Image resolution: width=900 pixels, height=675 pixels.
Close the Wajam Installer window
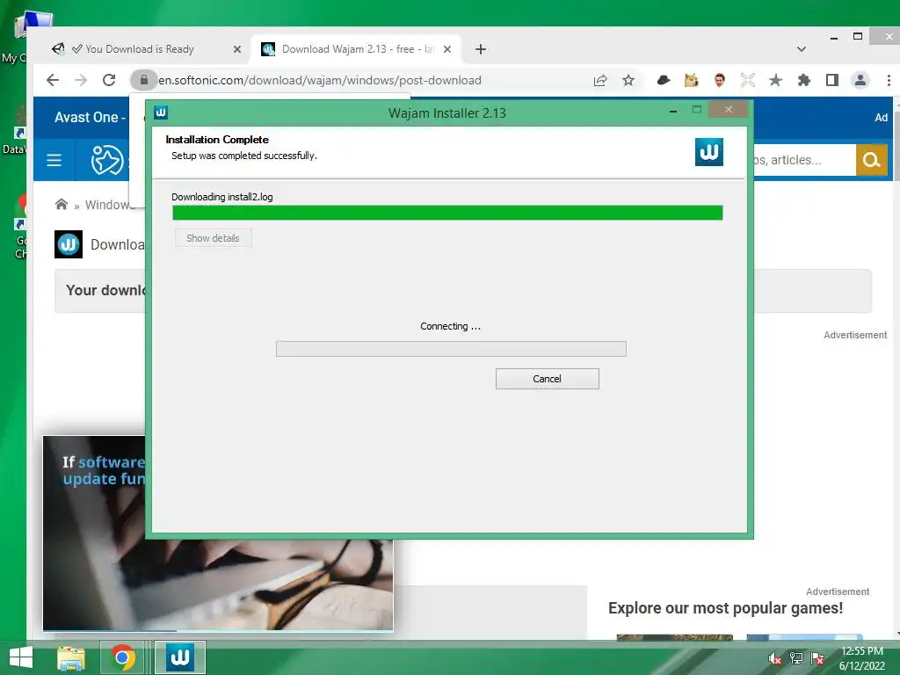pos(729,109)
